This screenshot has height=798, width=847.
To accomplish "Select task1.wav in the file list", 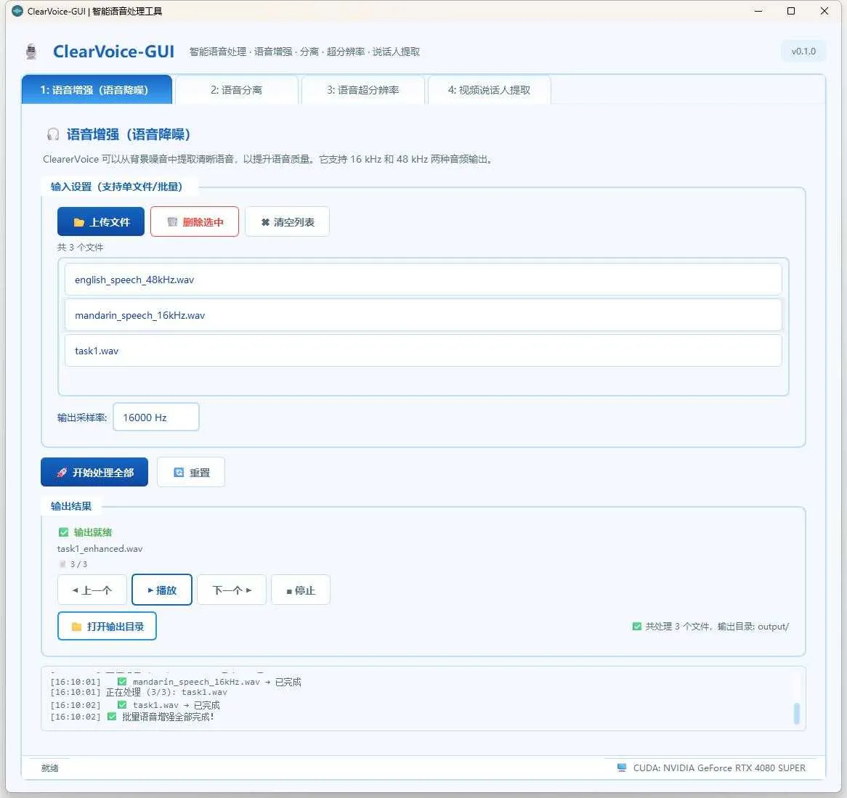I will (423, 351).
